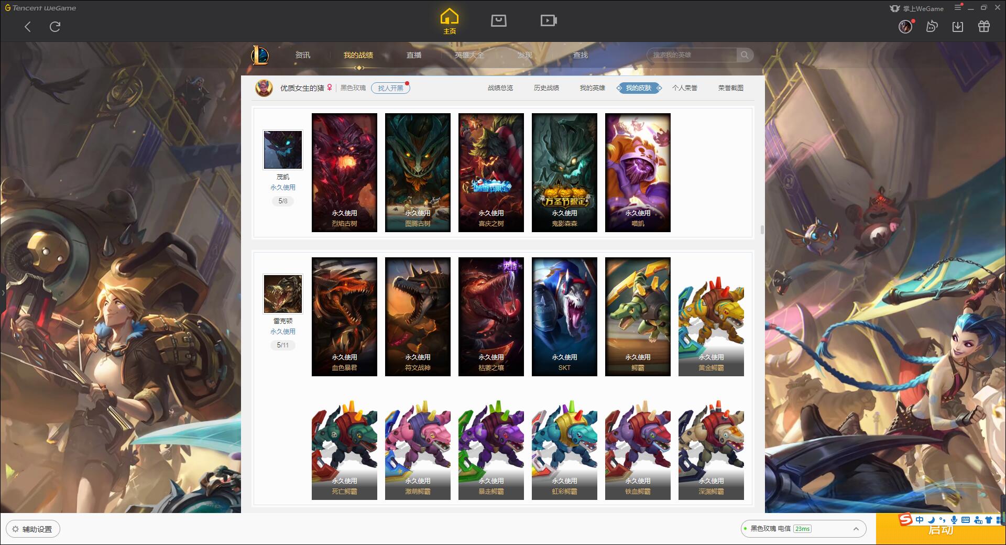Open the 鬼影森森 skin card
The width and height of the screenshot is (1006, 545).
coord(564,172)
